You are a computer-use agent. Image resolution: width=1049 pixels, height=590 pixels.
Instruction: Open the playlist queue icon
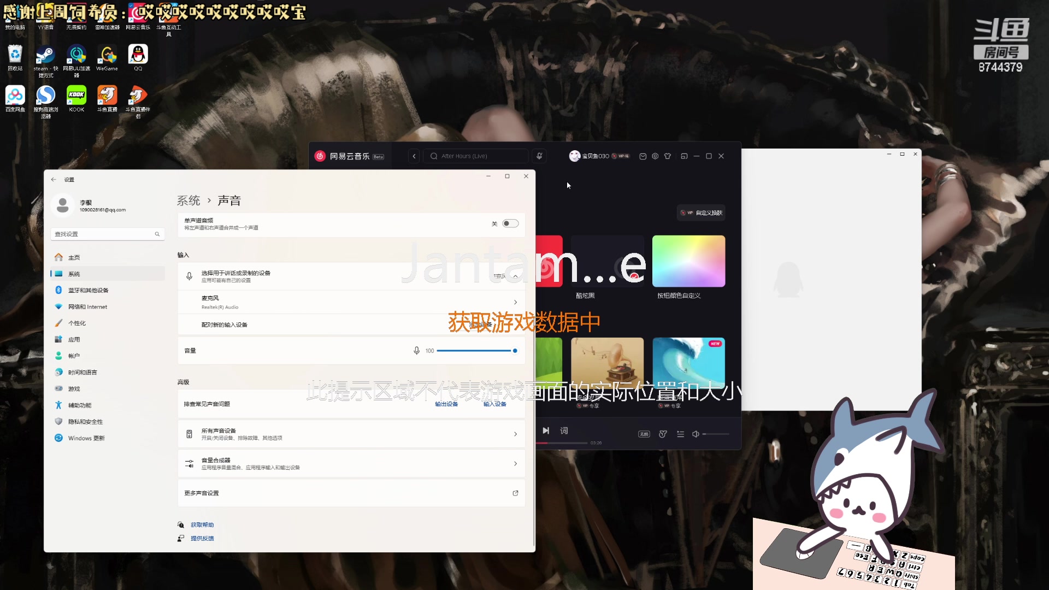point(680,434)
